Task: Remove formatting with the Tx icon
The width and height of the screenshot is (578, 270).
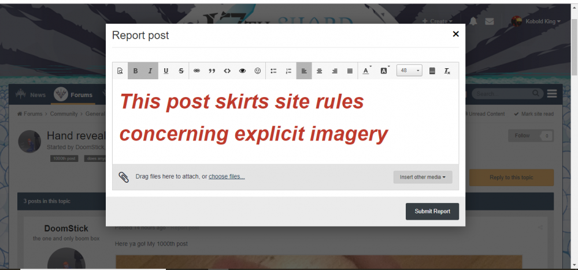Action: click(x=447, y=71)
